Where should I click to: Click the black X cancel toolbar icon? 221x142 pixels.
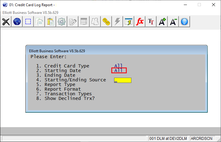6,22
